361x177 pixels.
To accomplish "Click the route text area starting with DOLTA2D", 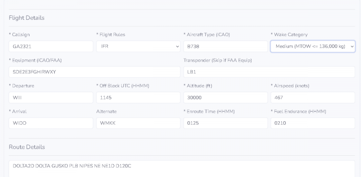I will pyautogui.click(x=182, y=169).
